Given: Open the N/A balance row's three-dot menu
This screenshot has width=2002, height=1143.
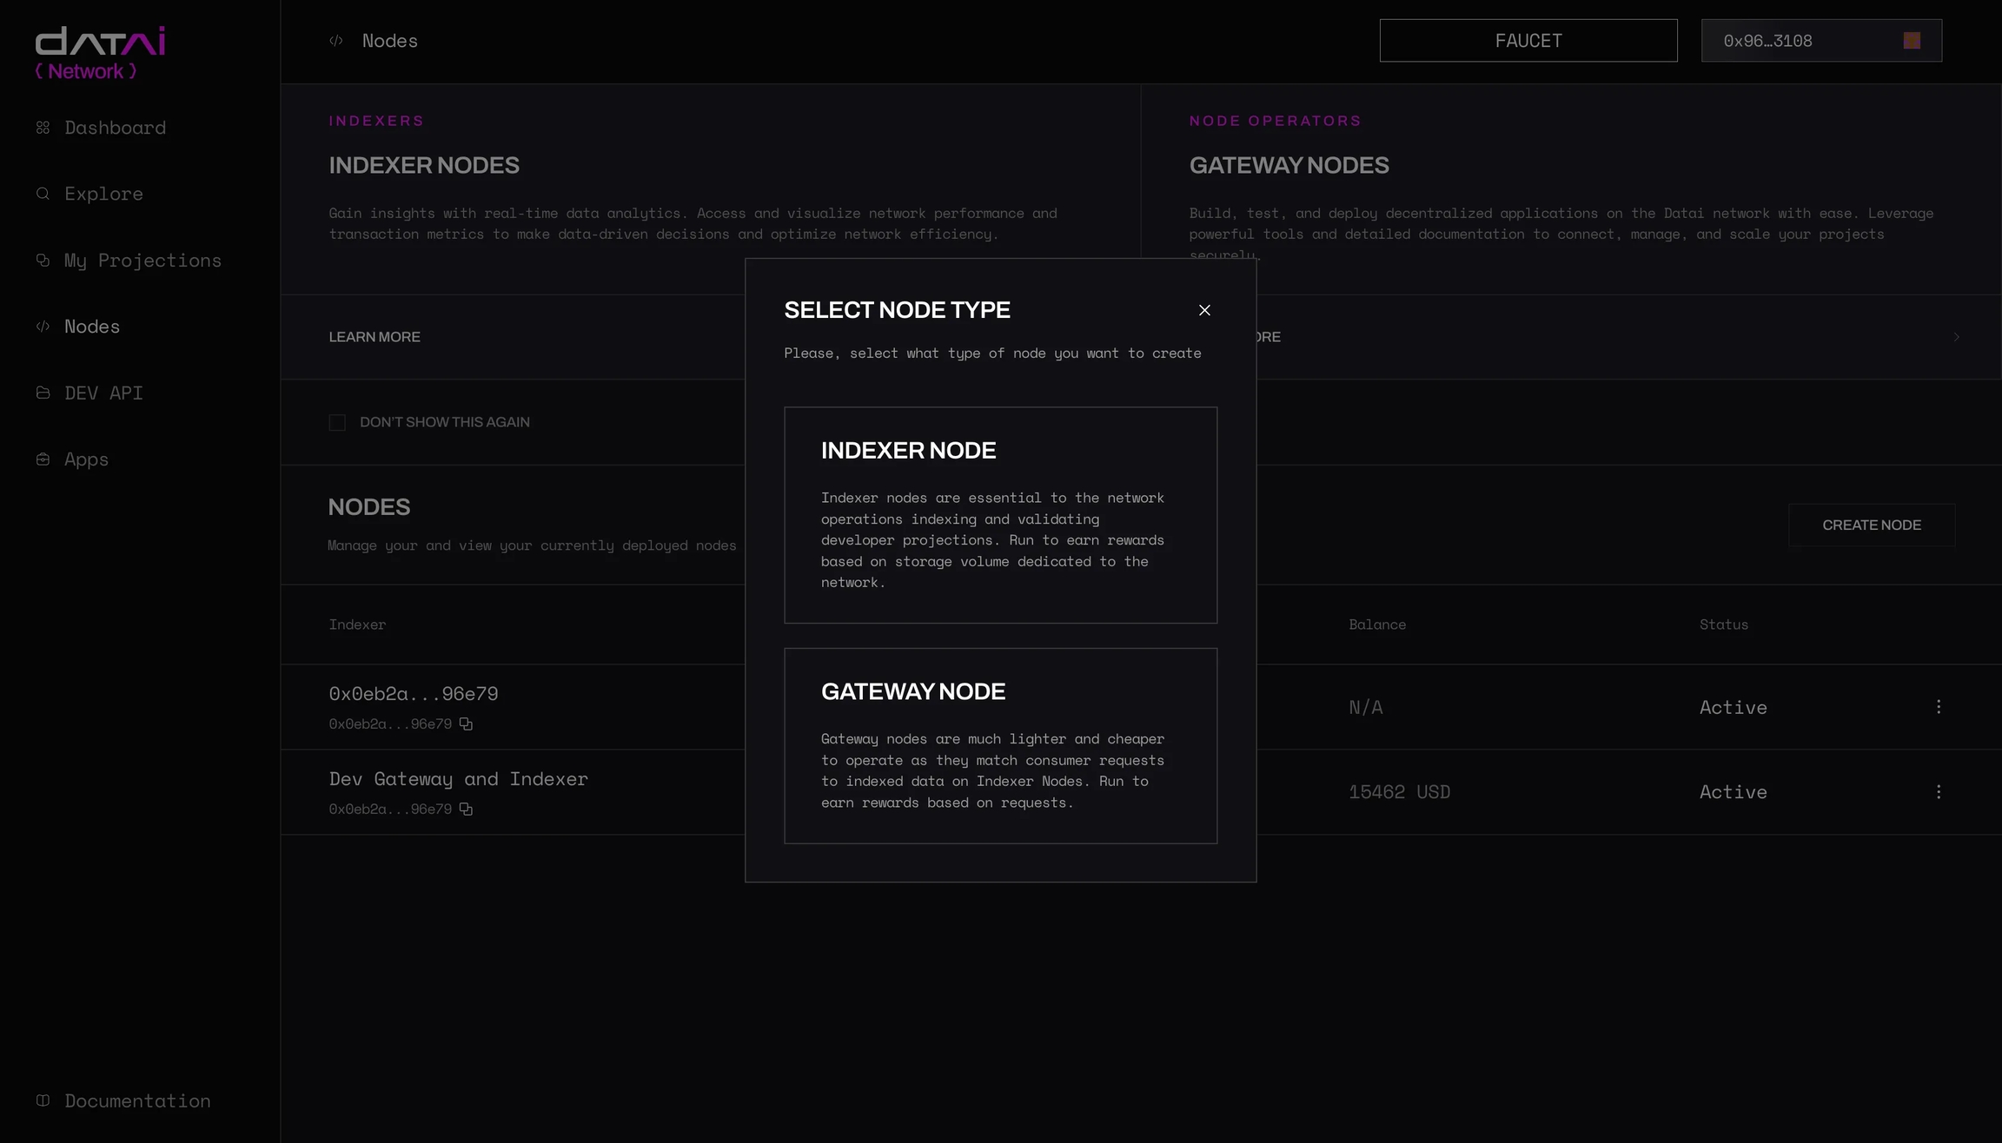Looking at the screenshot, I should (1939, 707).
